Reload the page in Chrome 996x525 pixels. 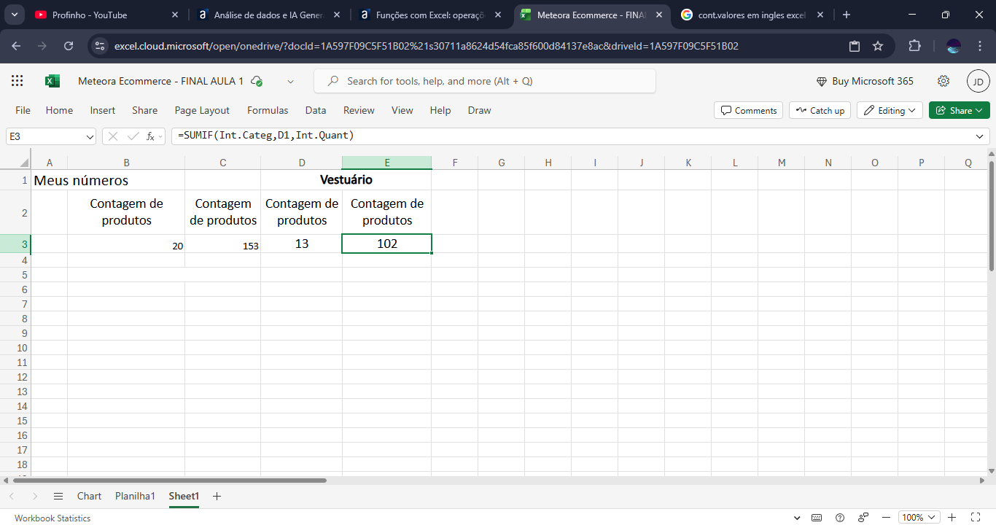[x=69, y=46]
